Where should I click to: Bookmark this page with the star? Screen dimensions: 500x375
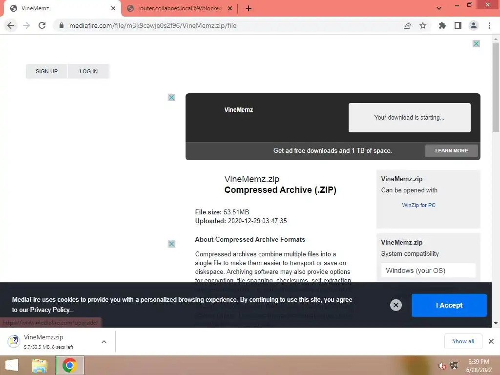[x=423, y=25]
